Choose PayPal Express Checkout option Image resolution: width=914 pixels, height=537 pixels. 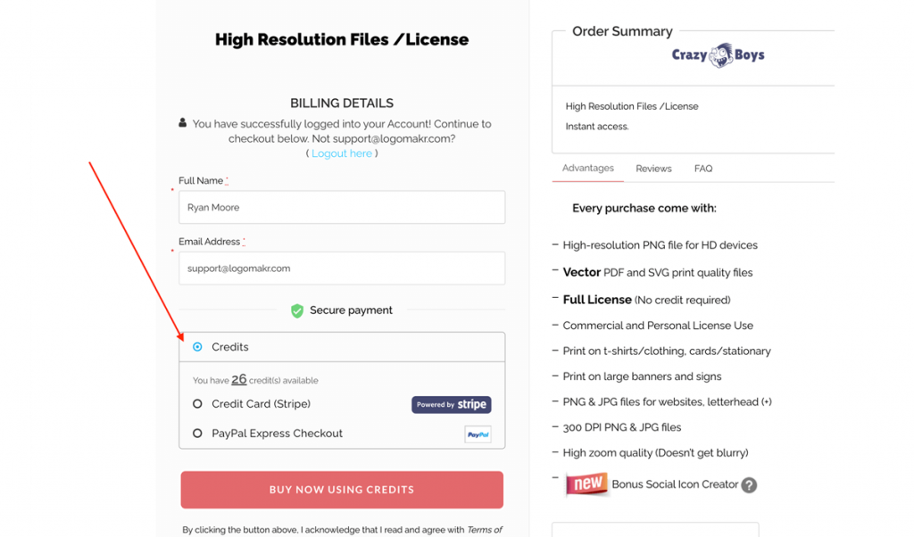[197, 434]
